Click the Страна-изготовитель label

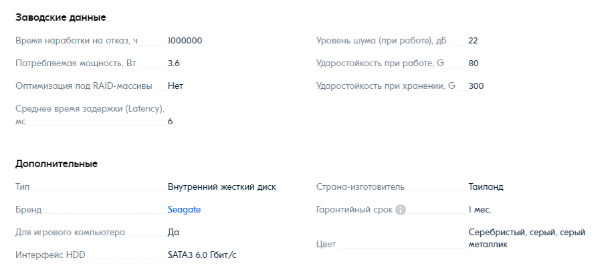pos(360,187)
